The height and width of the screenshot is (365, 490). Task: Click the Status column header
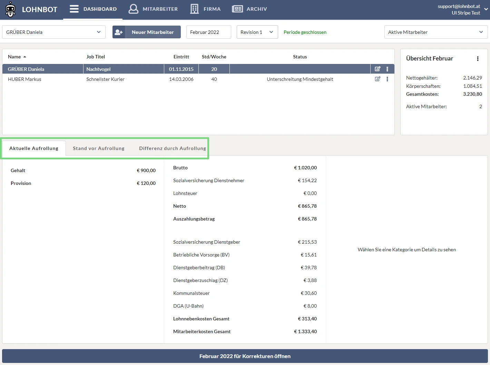pos(300,57)
